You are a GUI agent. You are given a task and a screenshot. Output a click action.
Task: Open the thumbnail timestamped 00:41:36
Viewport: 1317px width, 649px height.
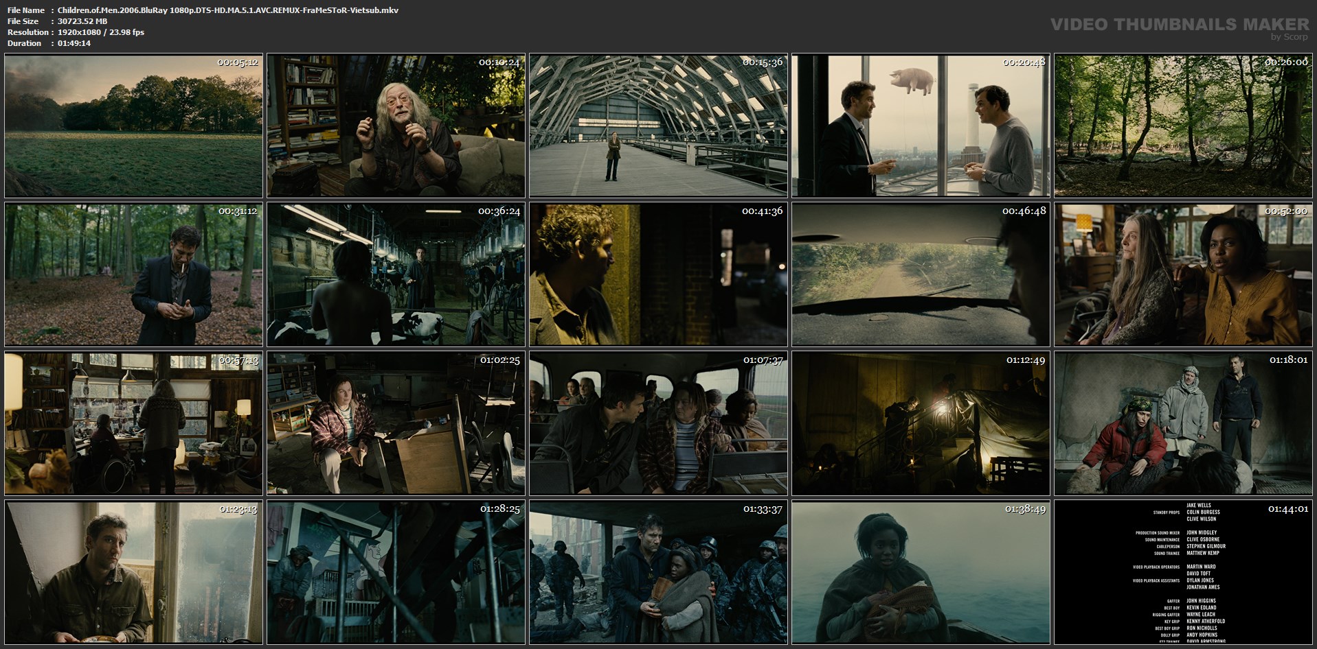(658, 274)
